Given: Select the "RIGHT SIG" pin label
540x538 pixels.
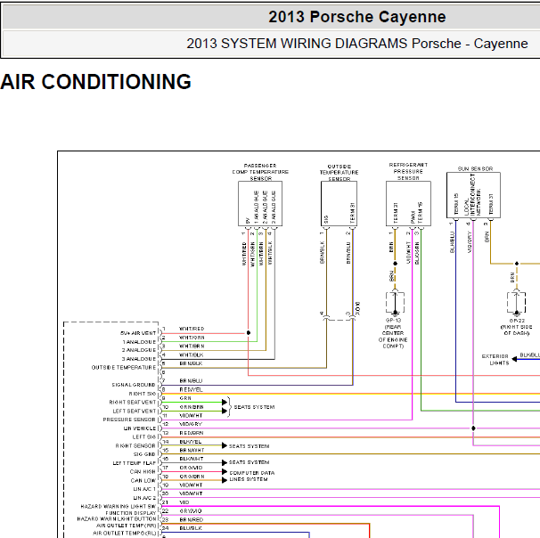Looking at the screenshot, I should pyautogui.click(x=143, y=394).
